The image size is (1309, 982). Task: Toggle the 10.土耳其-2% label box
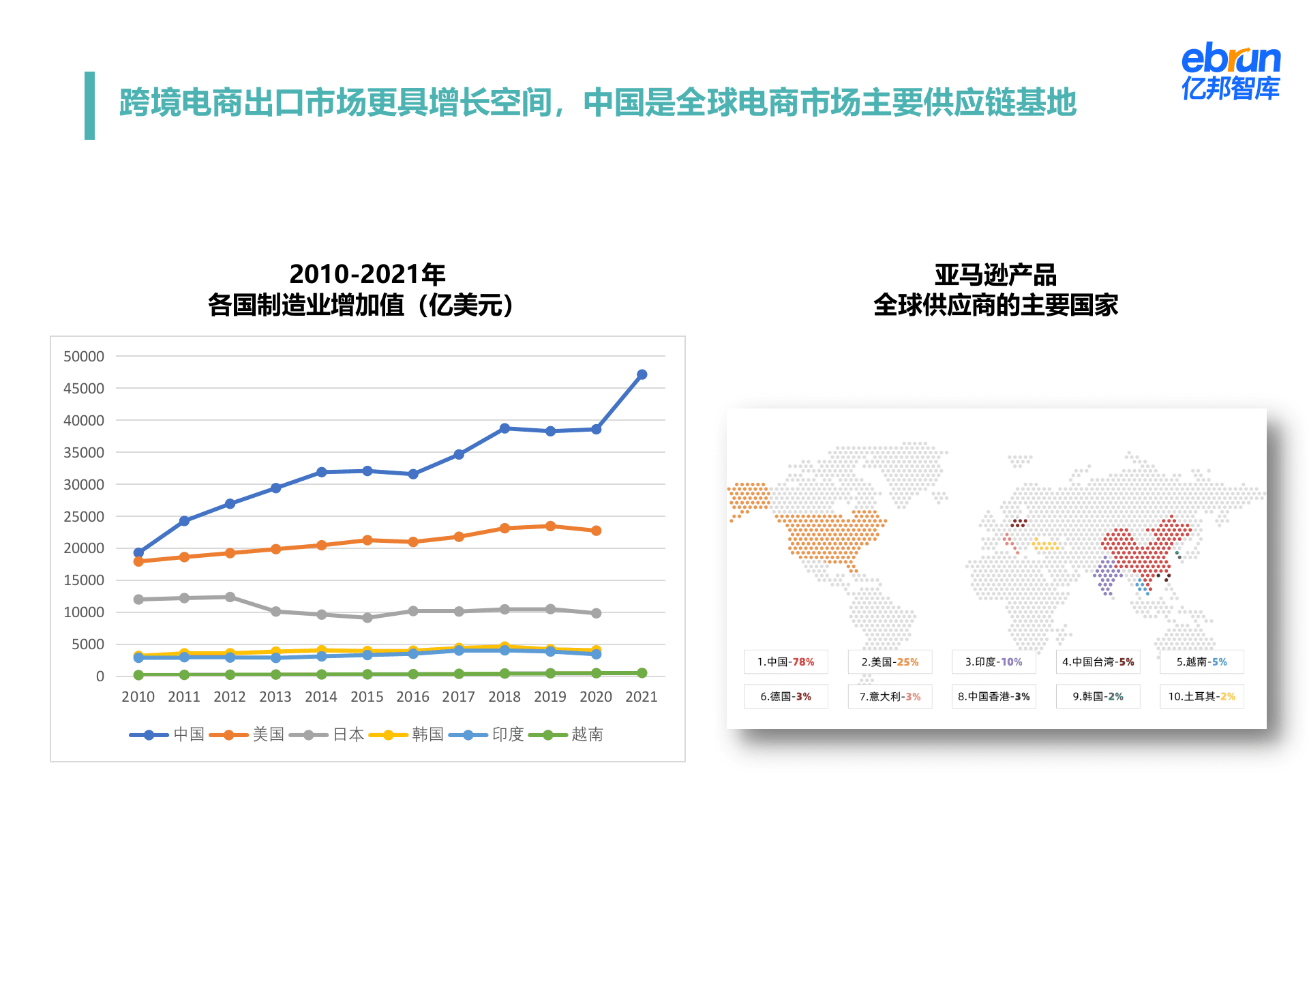coord(1201,696)
